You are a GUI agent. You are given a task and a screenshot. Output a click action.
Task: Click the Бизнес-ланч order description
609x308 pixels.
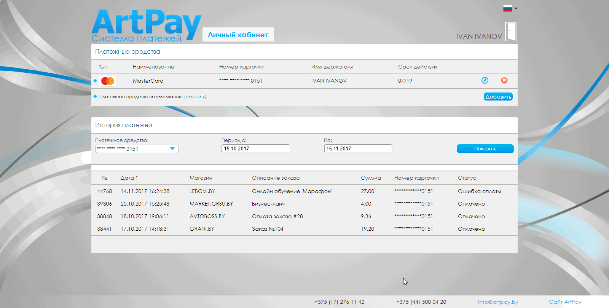click(268, 204)
